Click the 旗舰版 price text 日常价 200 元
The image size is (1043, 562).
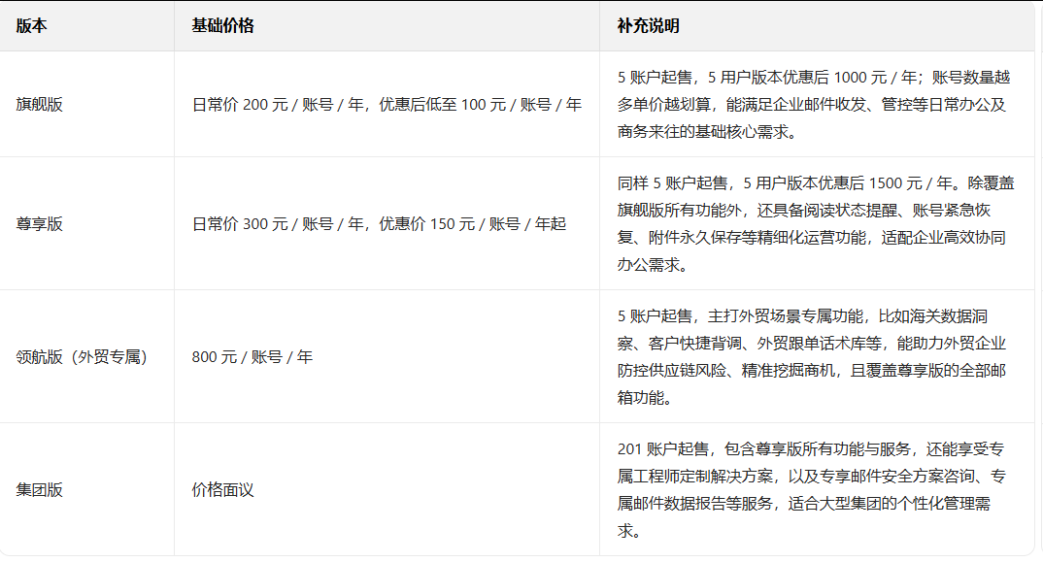[240, 103]
